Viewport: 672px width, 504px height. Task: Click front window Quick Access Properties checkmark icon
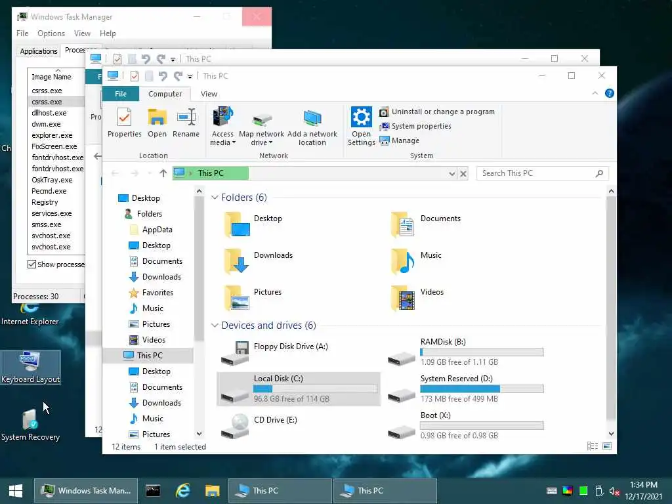[x=134, y=76]
